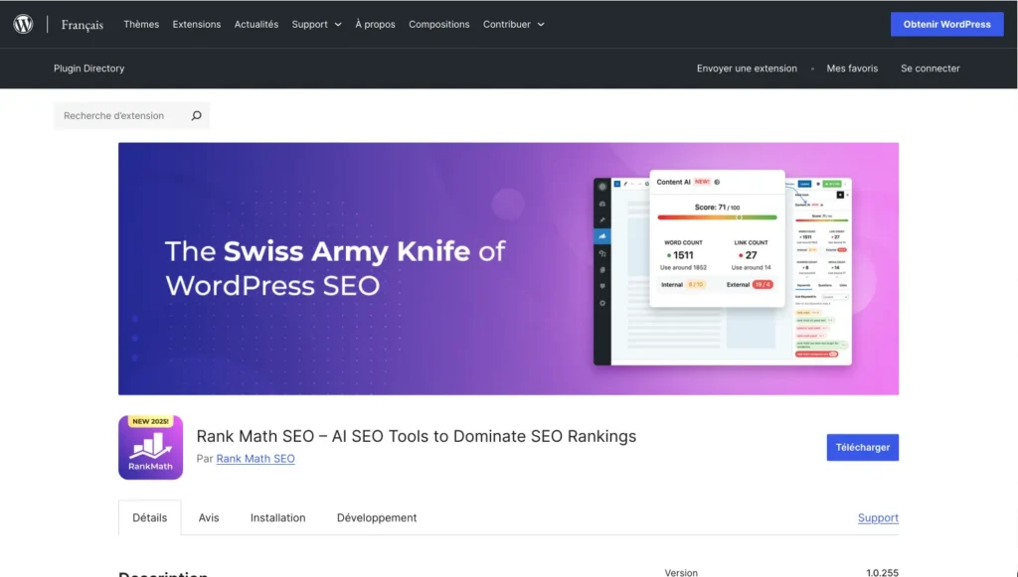
Task: Open the Rank Math SEO author link
Action: click(x=254, y=458)
